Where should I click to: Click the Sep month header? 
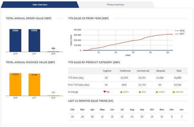tap(142, 110)
